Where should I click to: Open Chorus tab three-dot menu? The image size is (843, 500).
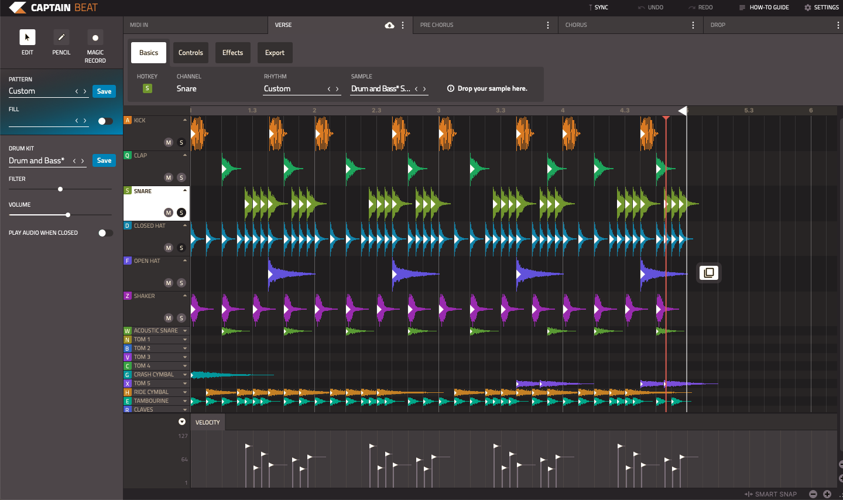pyautogui.click(x=693, y=25)
